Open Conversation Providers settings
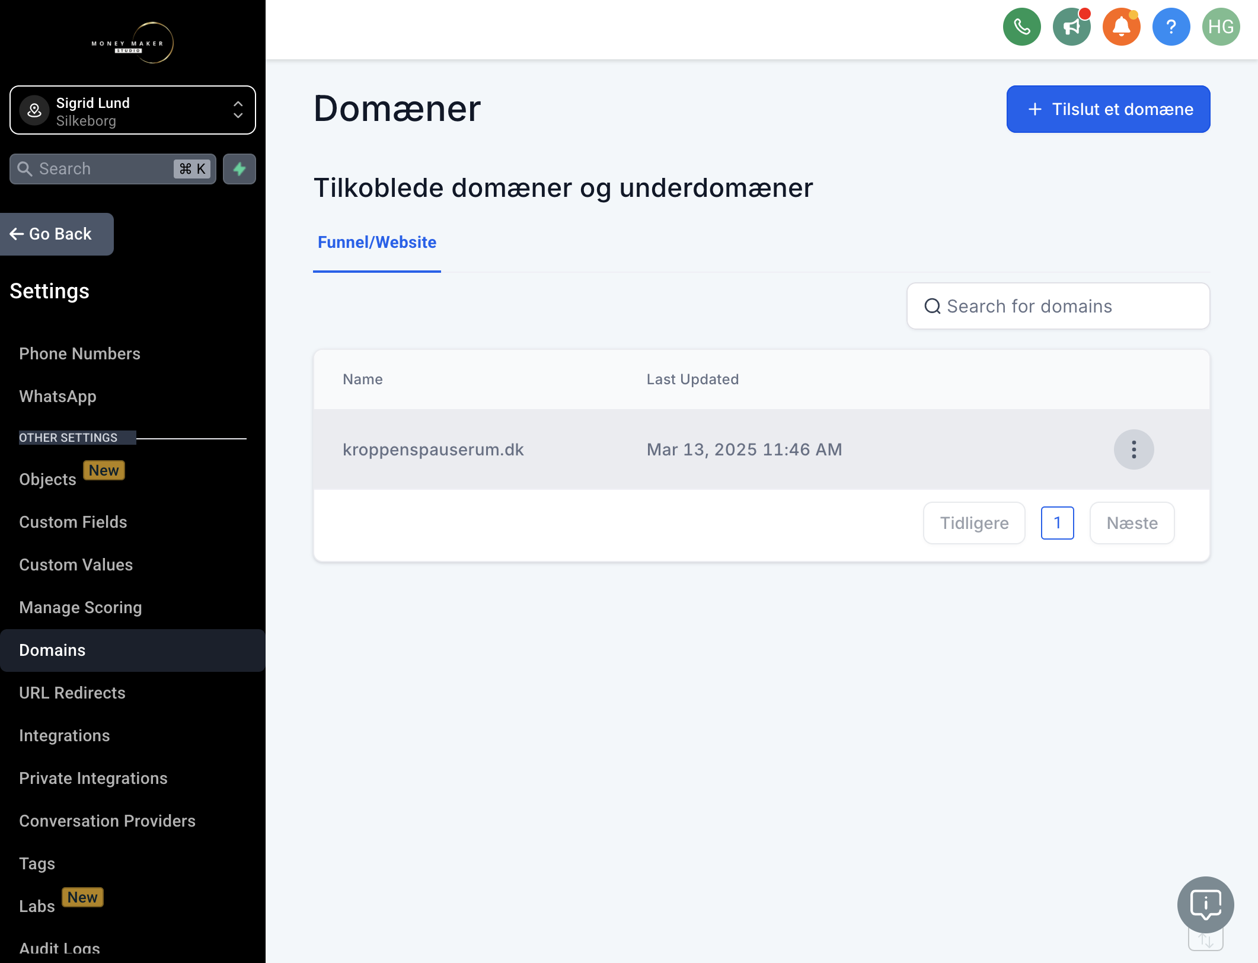The width and height of the screenshot is (1258, 963). coord(107,821)
